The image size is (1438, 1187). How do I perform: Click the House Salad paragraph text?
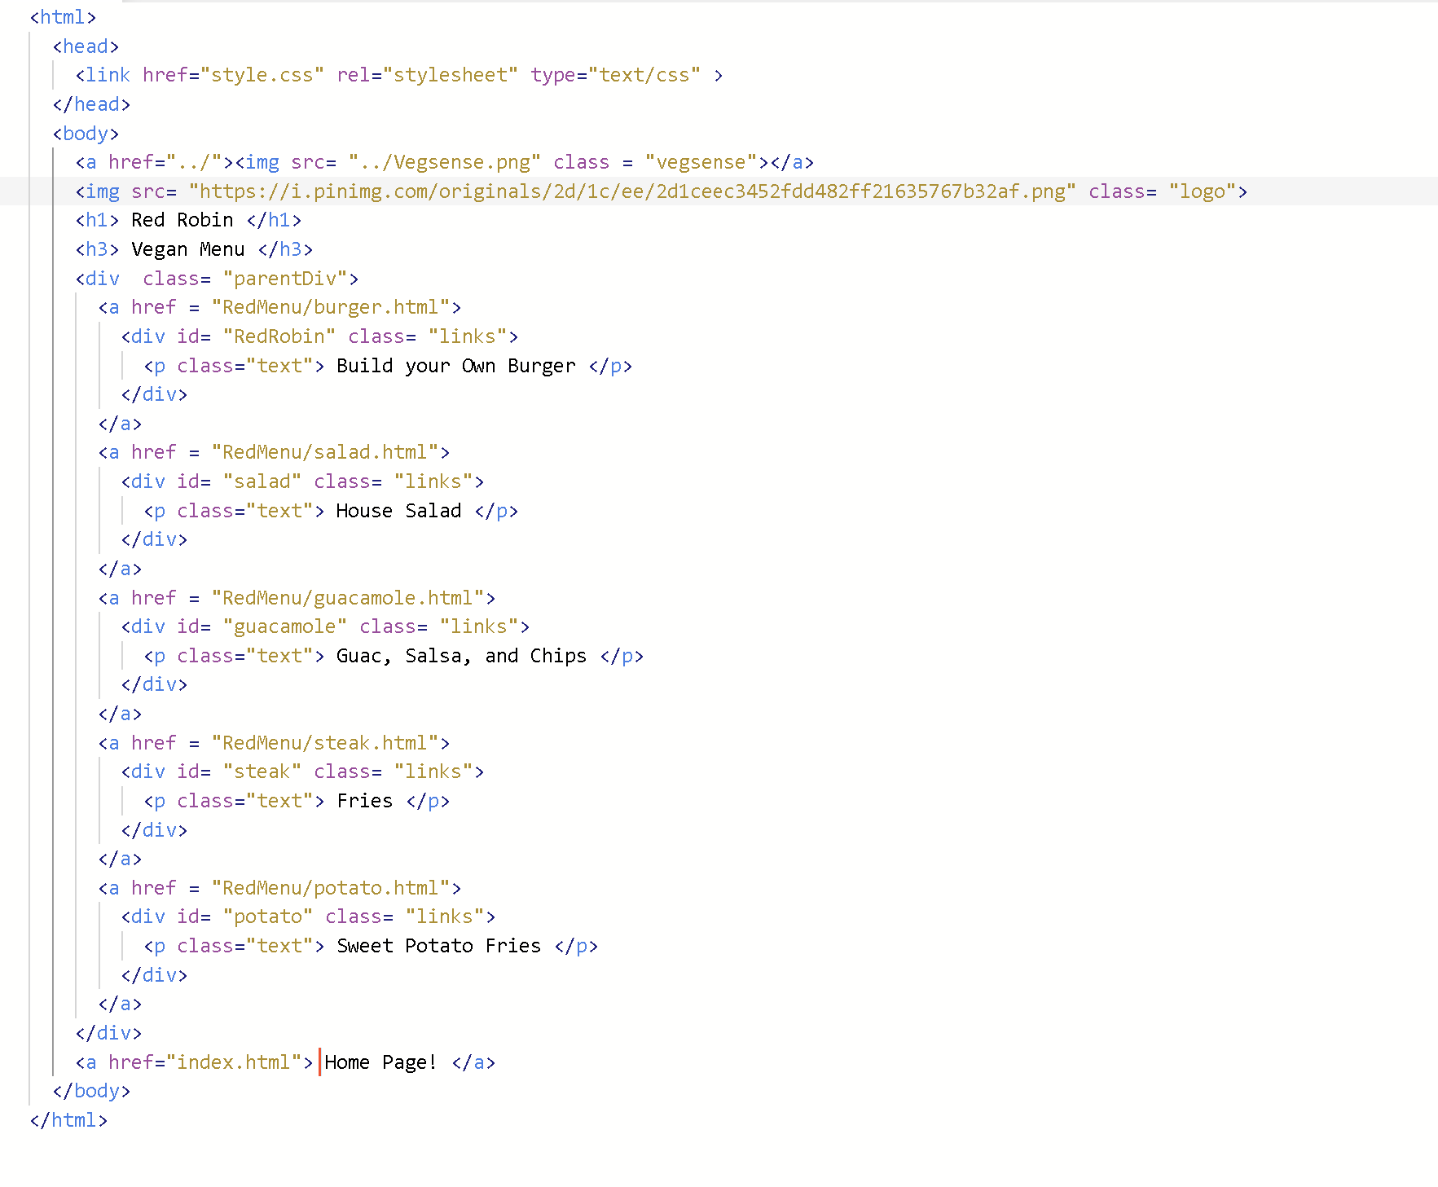coord(399,511)
